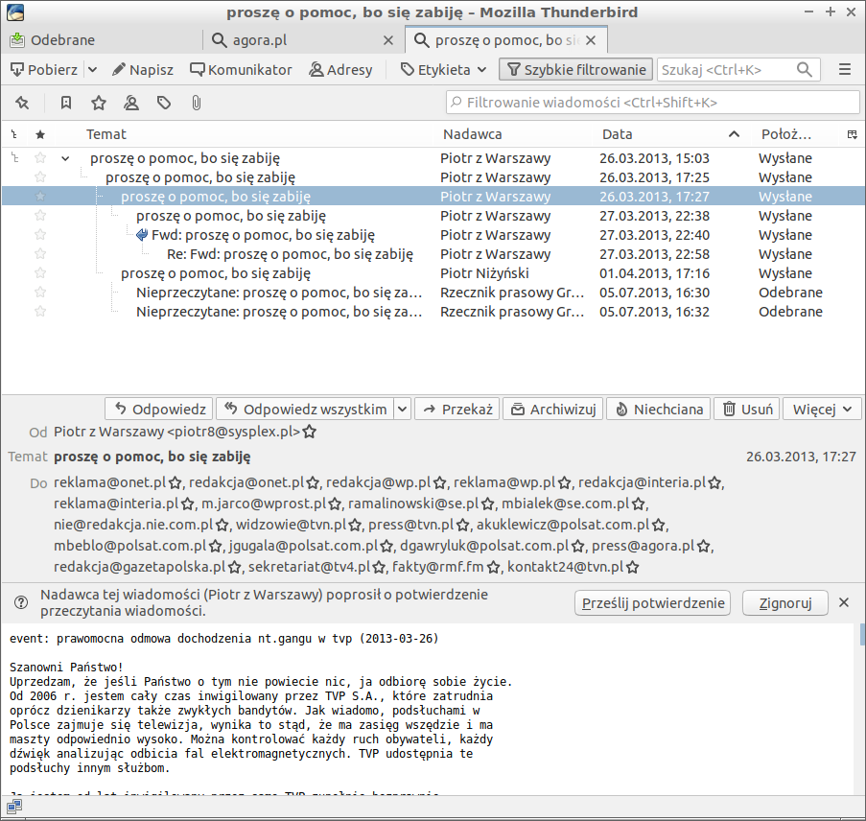Select Nieprzeczytane message dated 05.07.2013, 16:32
Viewport: 866px width, 821px height.
[x=433, y=312]
